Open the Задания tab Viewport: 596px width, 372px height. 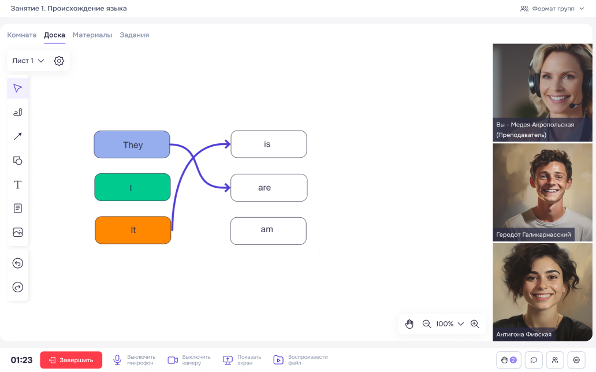pyautogui.click(x=134, y=35)
